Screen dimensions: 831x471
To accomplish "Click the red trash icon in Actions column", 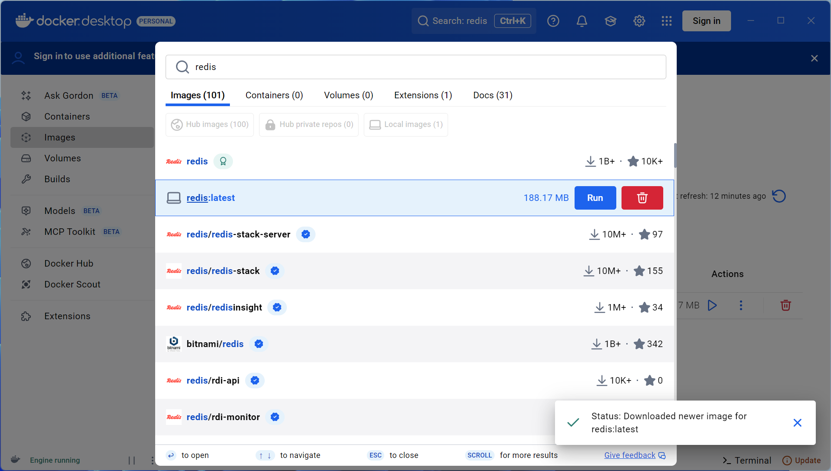I will pos(786,305).
